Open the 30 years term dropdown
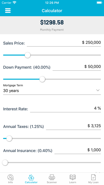Screen dimensions: 104x185 click(x=52, y=91)
